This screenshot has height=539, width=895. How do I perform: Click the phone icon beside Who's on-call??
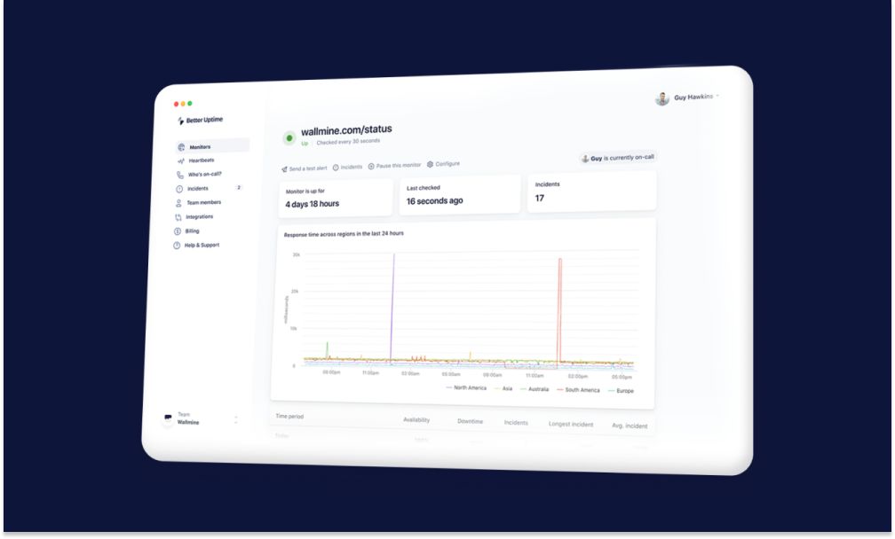[x=179, y=175]
